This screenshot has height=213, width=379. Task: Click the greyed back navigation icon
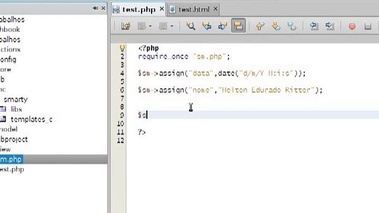click(142, 25)
